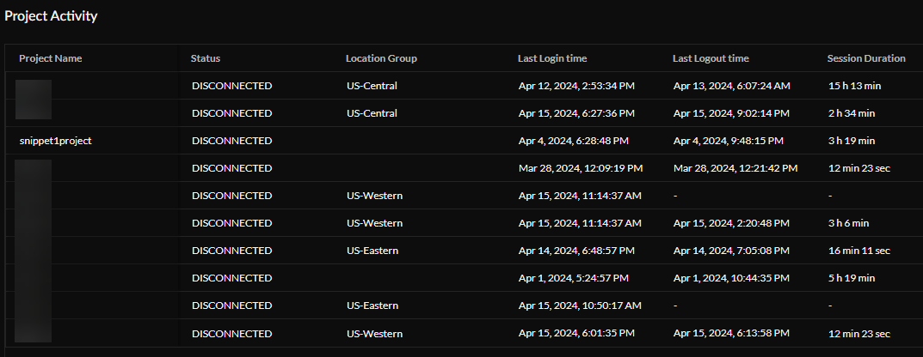Sort by the Project Name column header

[51, 58]
